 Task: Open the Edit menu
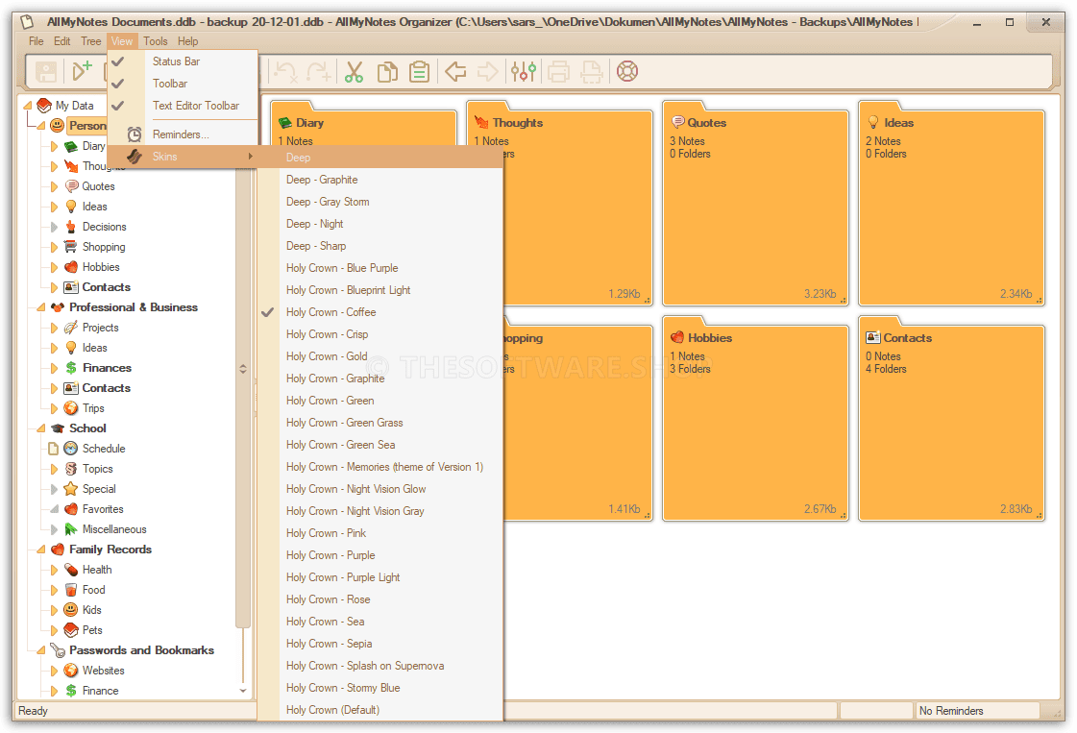point(62,41)
